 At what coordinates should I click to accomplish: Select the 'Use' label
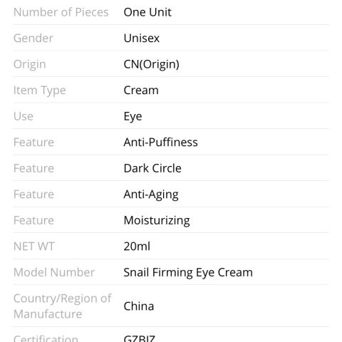(x=24, y=116)
